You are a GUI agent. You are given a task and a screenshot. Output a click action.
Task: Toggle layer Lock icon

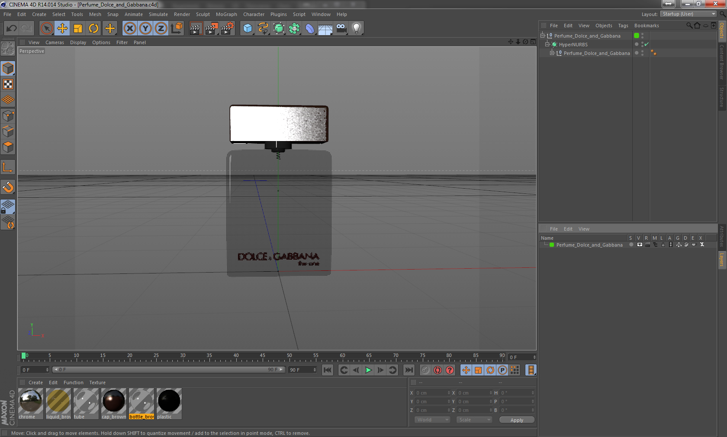(x=663, y=244)
